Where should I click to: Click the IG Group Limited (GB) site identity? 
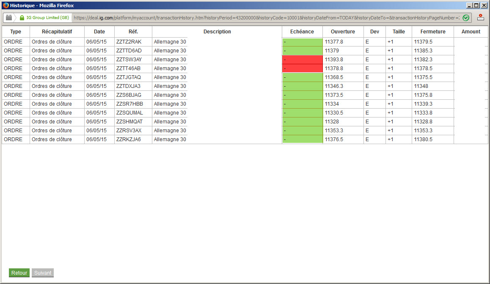[x=47, y=17]
